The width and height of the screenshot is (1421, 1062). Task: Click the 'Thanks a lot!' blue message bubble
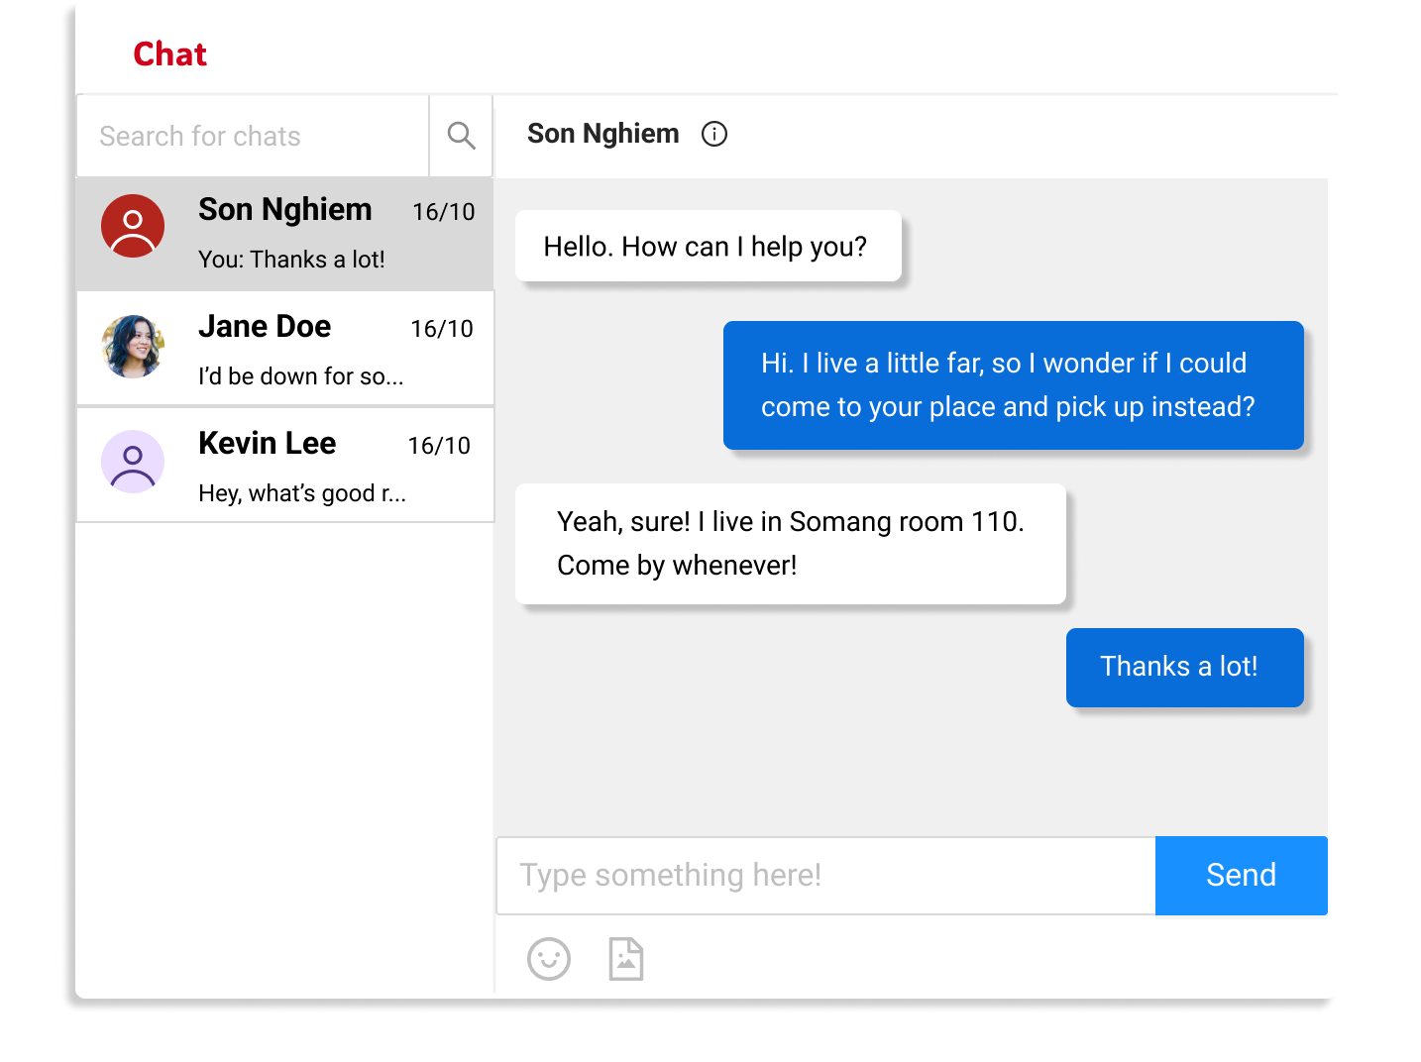(1183, 667)
